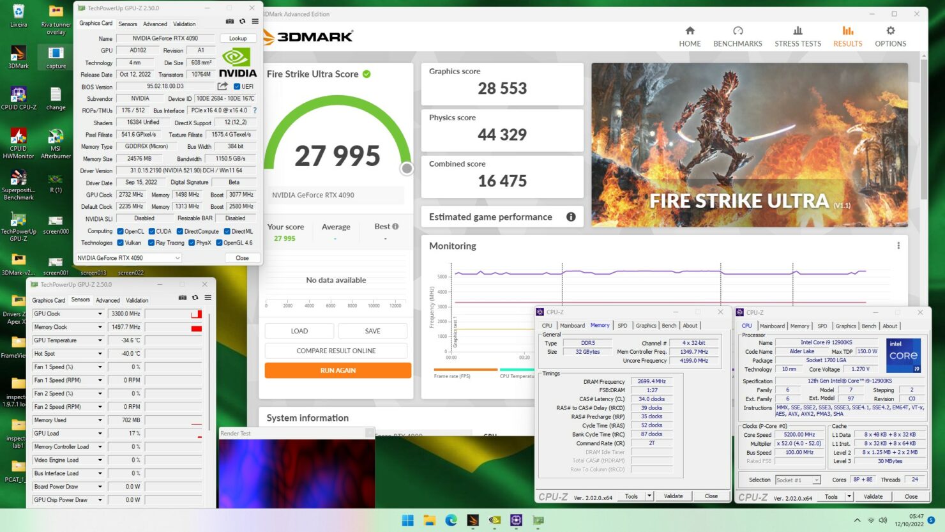Switch to Advanced tab in GPU-Z Graphics Card window
Viewport: 945px width, 532px height.
[x=155, y=24]
